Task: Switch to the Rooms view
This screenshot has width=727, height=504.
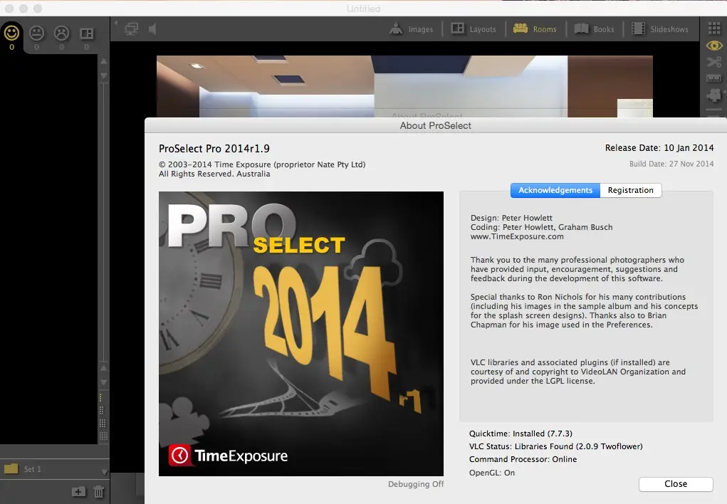Action: click(x=535, y=29)
